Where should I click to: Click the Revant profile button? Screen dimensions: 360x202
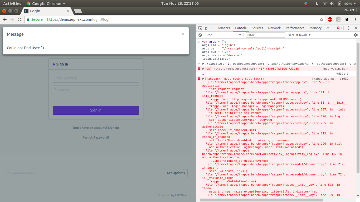tap(349, 10)
